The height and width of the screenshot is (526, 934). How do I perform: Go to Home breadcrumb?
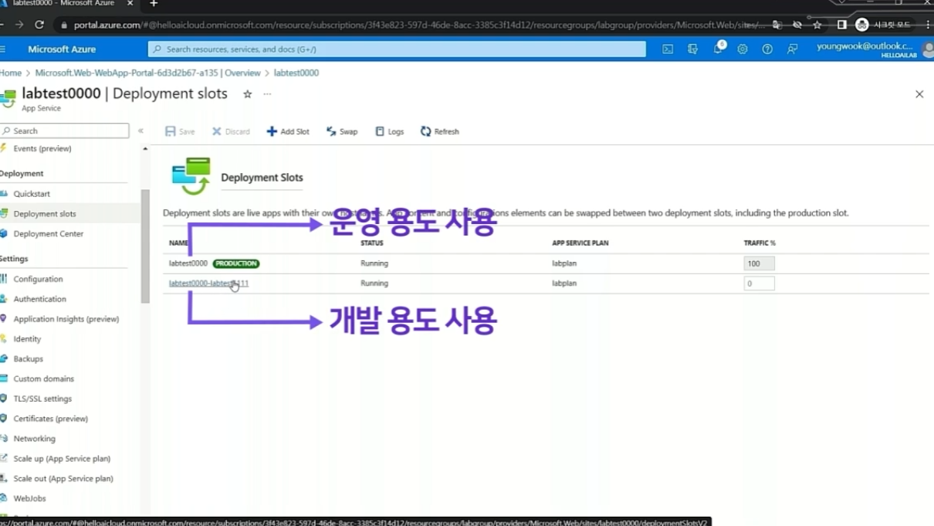pyautogui.click(x=11, y=73)
